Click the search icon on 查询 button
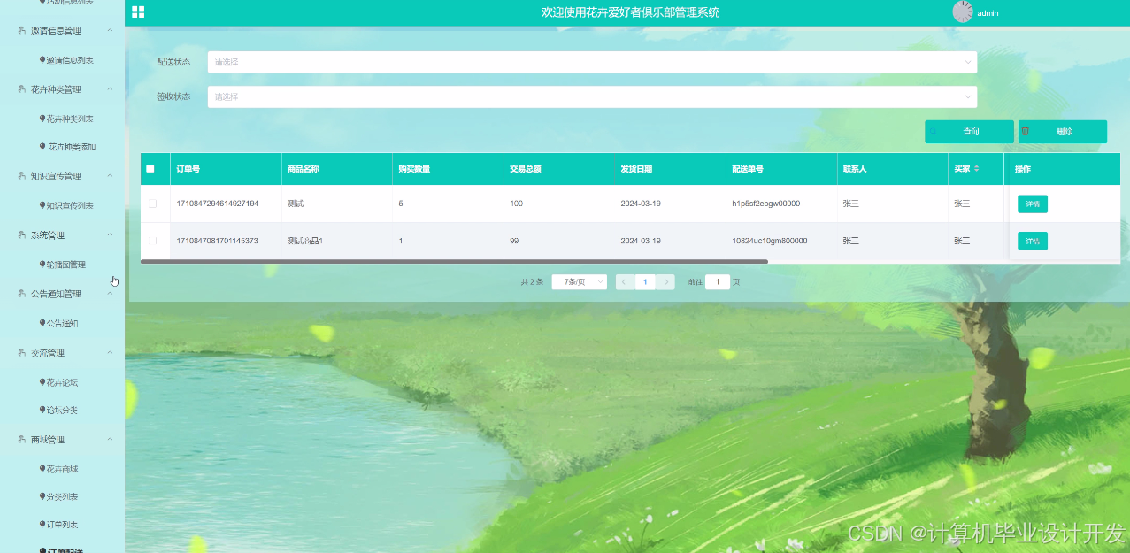Screen dimensions: 1130x553 point(934,131)
